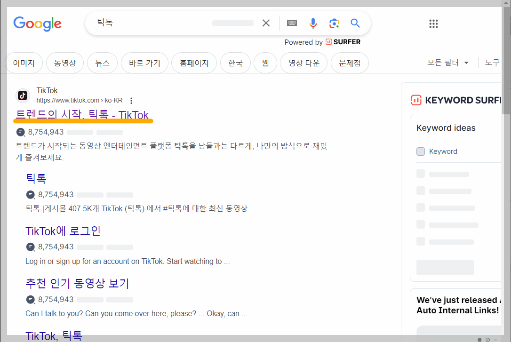This screenshot has width=511, height=342.
Task: Click the Keyword Surfer logo icon
Action: coord(416,100)
